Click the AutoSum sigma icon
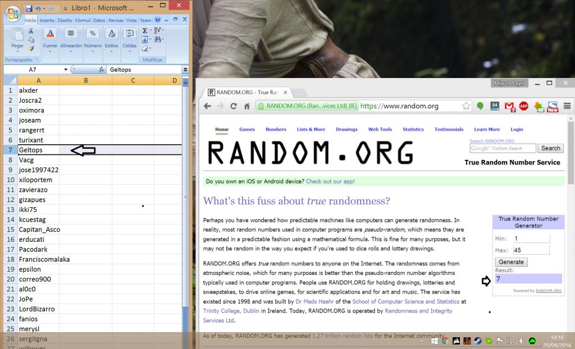Screen dimensions: 575x349 point(145,30)
